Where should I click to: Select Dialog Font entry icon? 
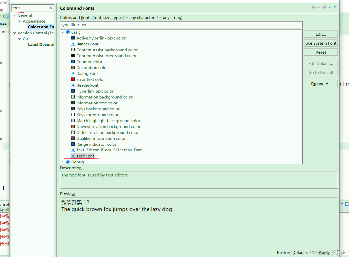pos(73,74)
